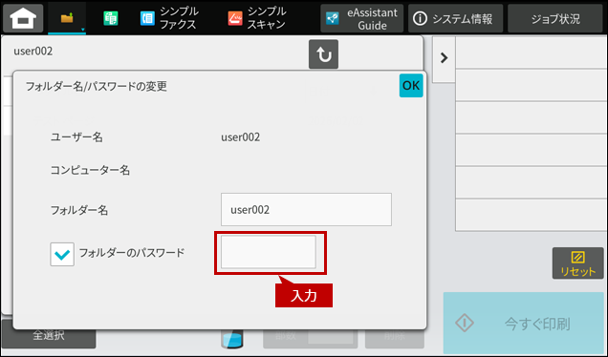Toggle フォルダーのパスワード checkbox
The image size is (608, 357).
click(62, 254)
